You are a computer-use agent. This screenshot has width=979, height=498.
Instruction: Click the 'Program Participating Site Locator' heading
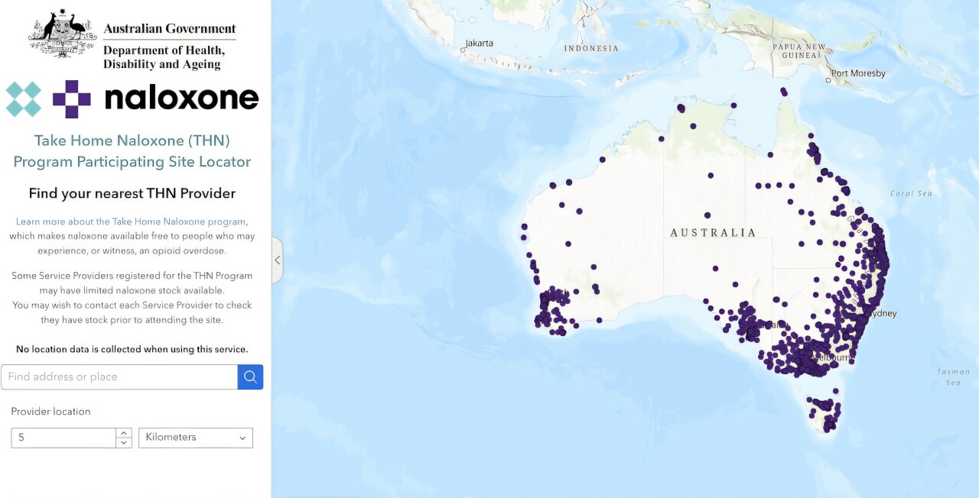[x=132, y=162]
